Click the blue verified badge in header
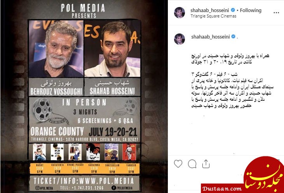284x193 pixels. coord(233,11)
